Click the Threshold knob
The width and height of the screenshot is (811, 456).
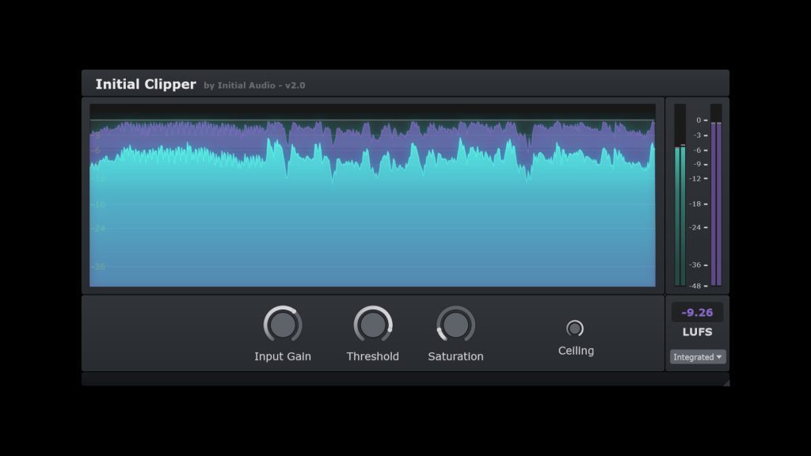373,325
